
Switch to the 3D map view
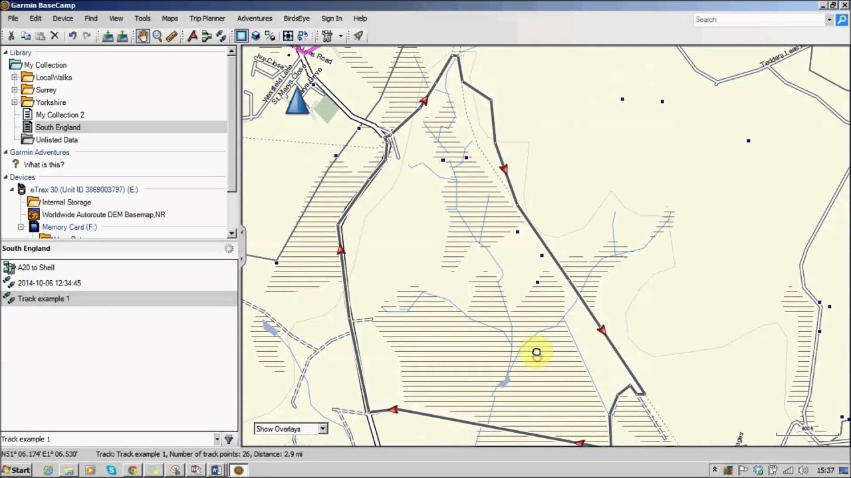coord(255,36)
